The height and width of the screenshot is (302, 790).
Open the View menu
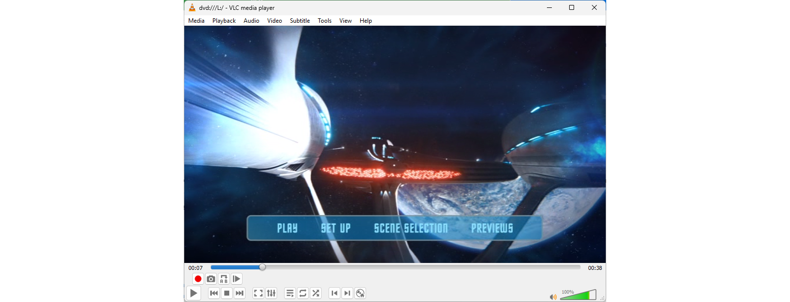click(345, 21)
